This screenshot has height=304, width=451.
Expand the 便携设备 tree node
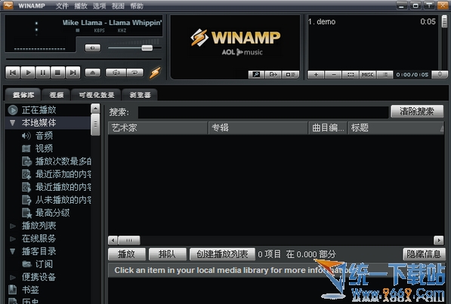coord(12,278)
